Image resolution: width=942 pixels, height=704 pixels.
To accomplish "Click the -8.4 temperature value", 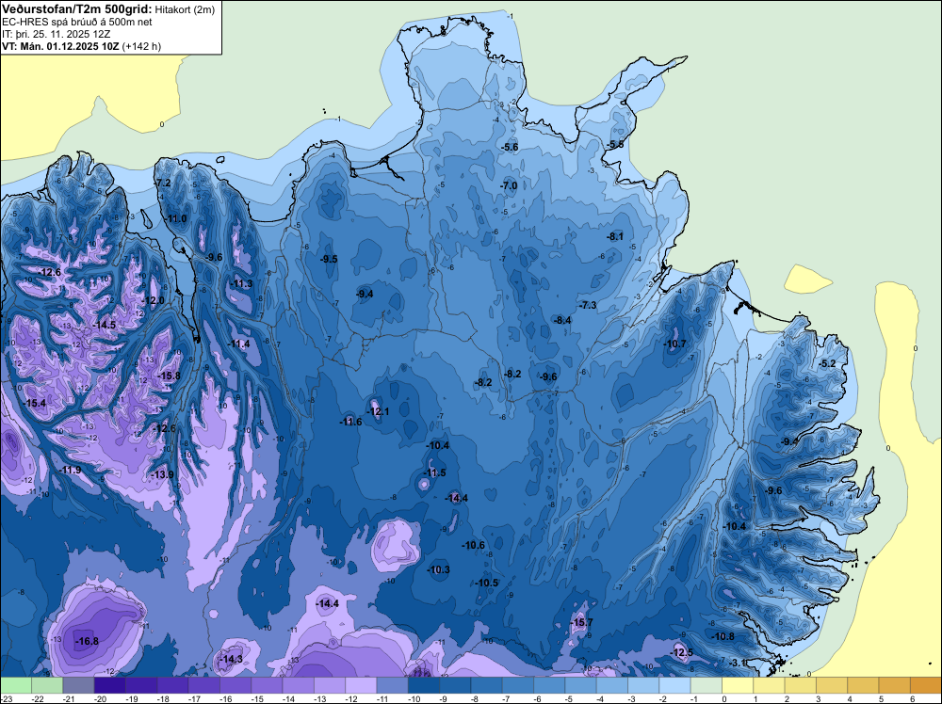I will point(562,321).
